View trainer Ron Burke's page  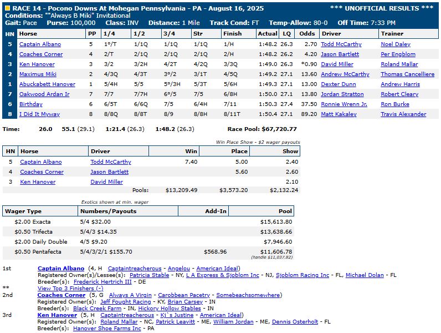click(394, 104)
